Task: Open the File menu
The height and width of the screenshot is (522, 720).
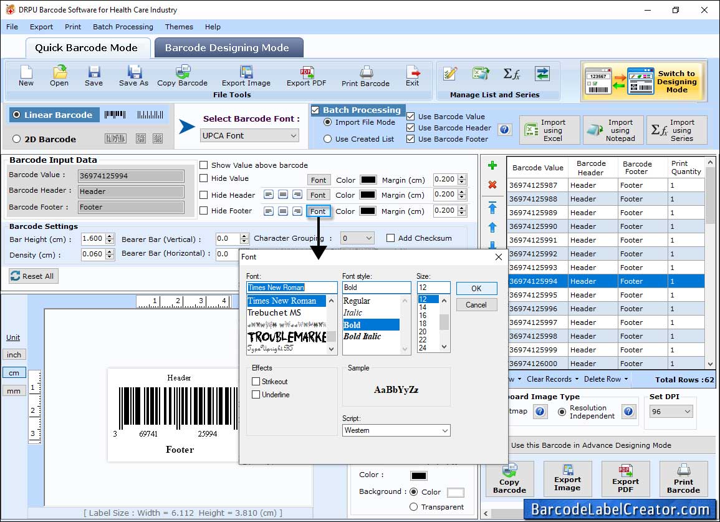Action: click(x=12, y=27)
